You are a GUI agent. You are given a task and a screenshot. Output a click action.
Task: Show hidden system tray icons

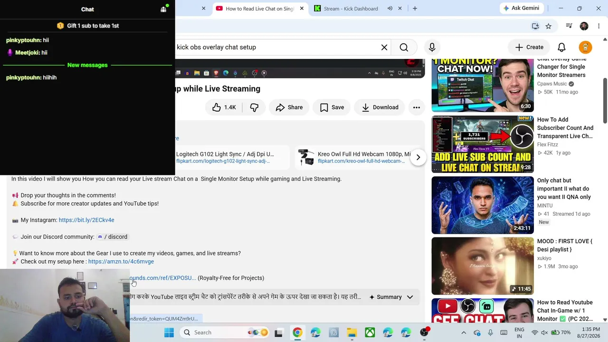[x=464, y=332]
